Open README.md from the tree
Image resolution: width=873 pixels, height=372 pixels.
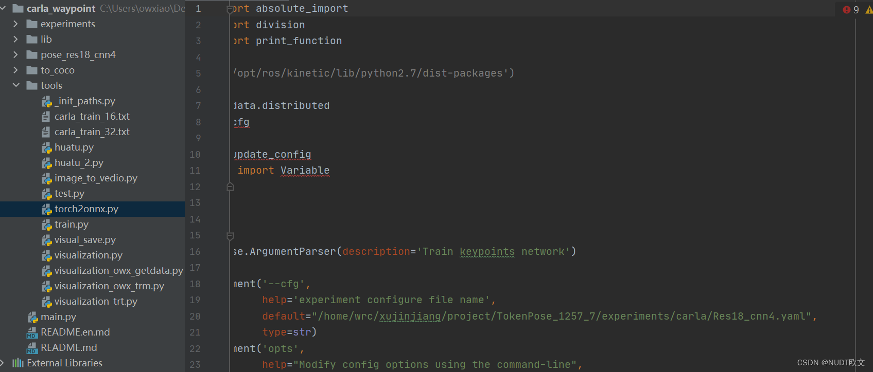coord(69,347)
